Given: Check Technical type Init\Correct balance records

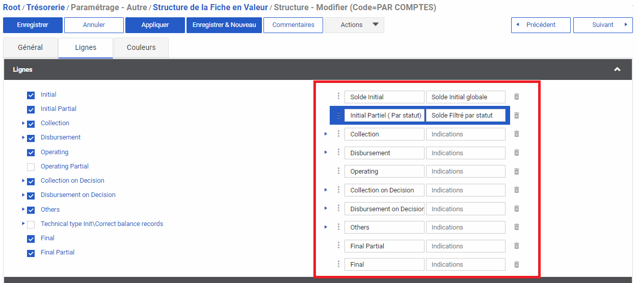Looking at the screenshot, I should click(31, 224).
